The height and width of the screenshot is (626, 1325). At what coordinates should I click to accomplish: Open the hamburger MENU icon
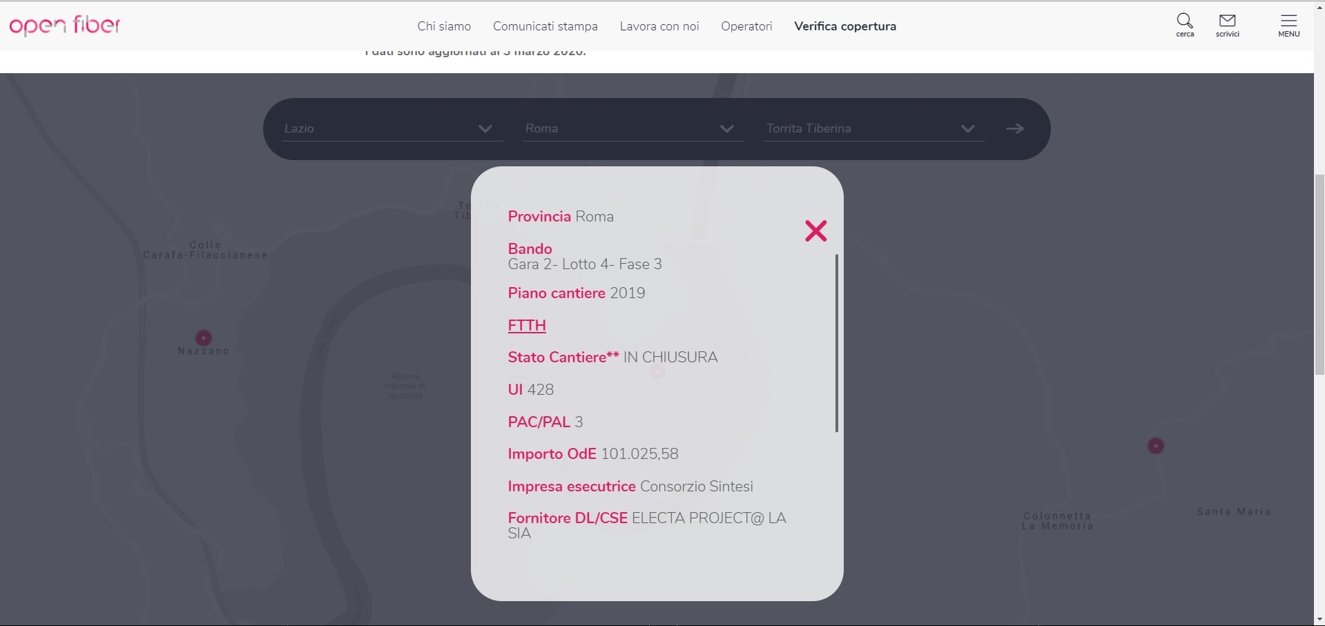click(1288, 25)
